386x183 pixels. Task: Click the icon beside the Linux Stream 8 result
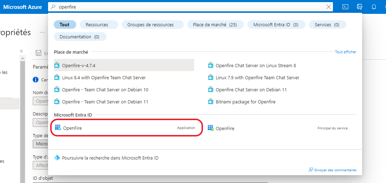tap(210, 65)
